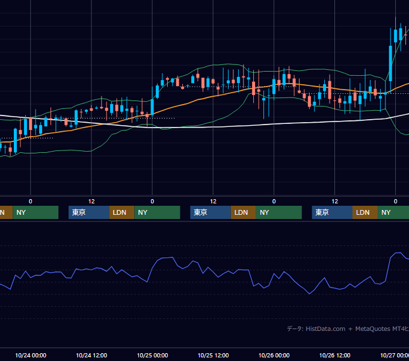
Task: Click hour label 0 above 10/26 00:00
Action: (274, 202)
